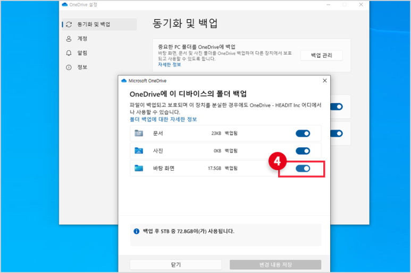Viewport: 411px width, 273px height.
Task: Close the OneDrive 설정 window
Action: 361,5
